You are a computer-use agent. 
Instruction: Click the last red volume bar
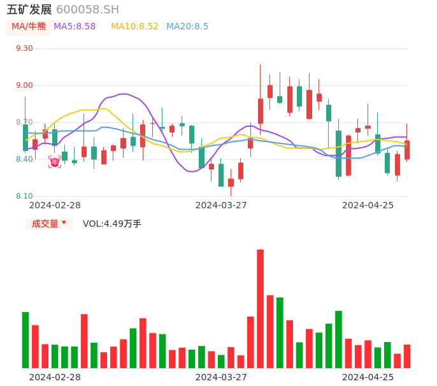[x=407, y=356]
